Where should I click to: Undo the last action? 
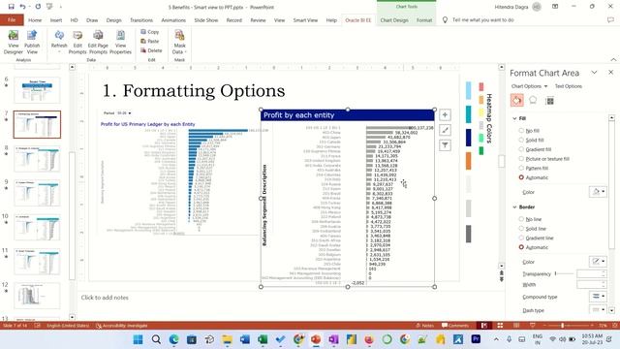point(23,7)
